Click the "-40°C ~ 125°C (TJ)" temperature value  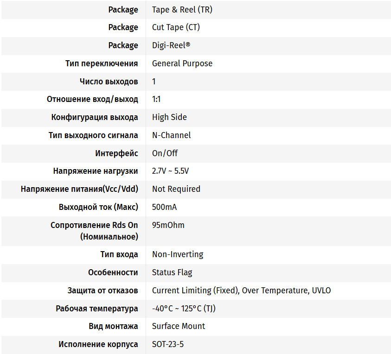point(184,309)
